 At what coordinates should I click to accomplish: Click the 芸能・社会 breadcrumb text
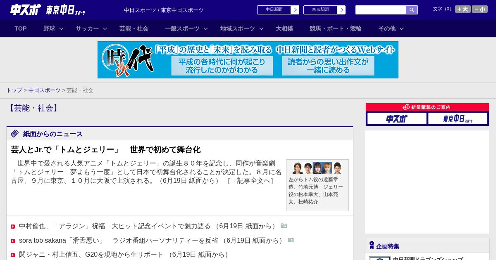coord(80,90)
